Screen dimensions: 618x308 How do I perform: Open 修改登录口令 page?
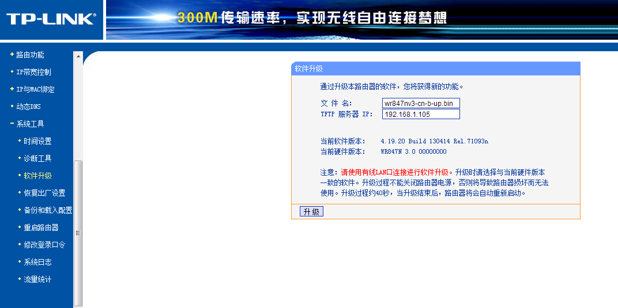(x=44, y=245)
